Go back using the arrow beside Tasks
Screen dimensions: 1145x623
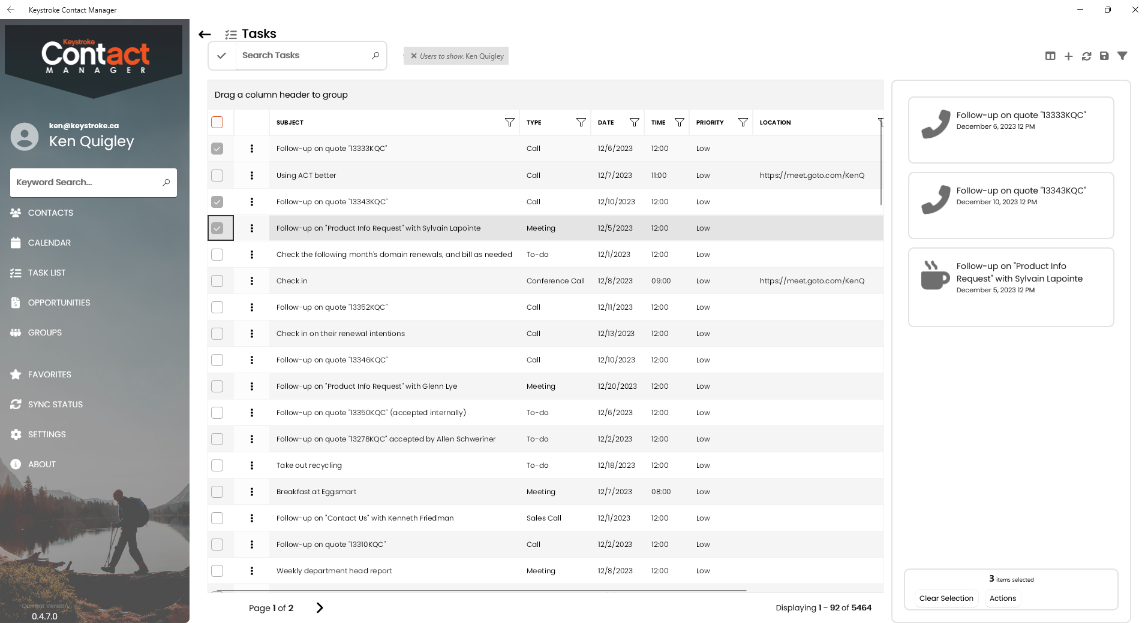pos(205,34)
